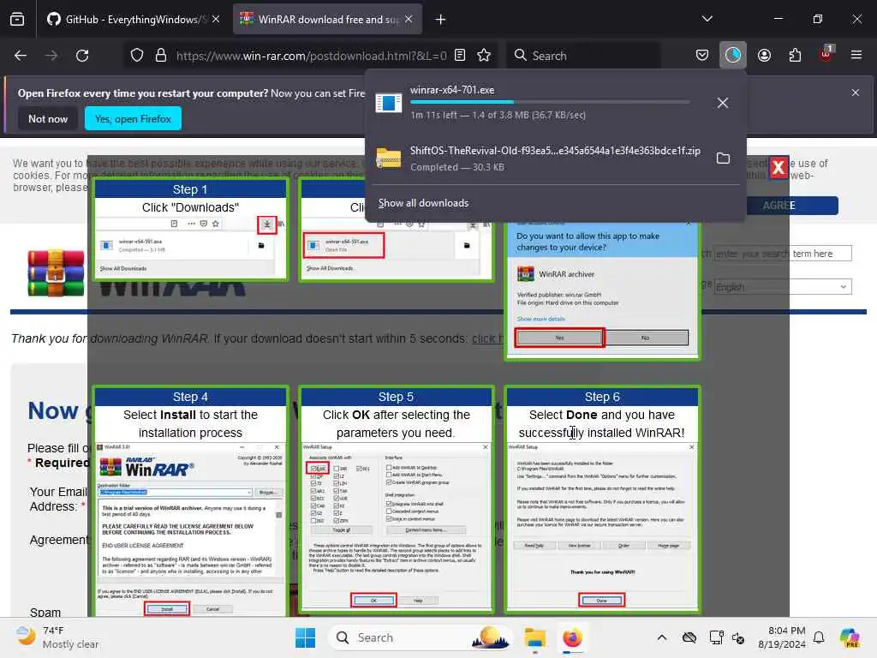Click the taskbar Search box
The width and height of the screenshot is (877, 658).
tap(420, 637)
